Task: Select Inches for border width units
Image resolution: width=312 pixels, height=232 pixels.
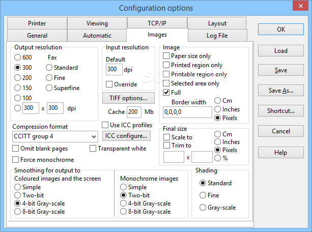Action: click(218, 109)
